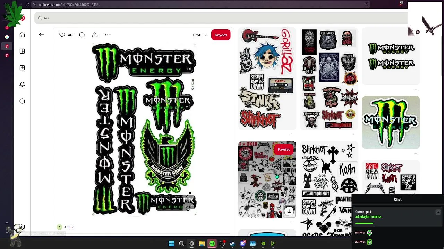The width and height of the screenshot is (444, 249).
Task: Click the green poll progress bar
Action: [x=364, y=224]
